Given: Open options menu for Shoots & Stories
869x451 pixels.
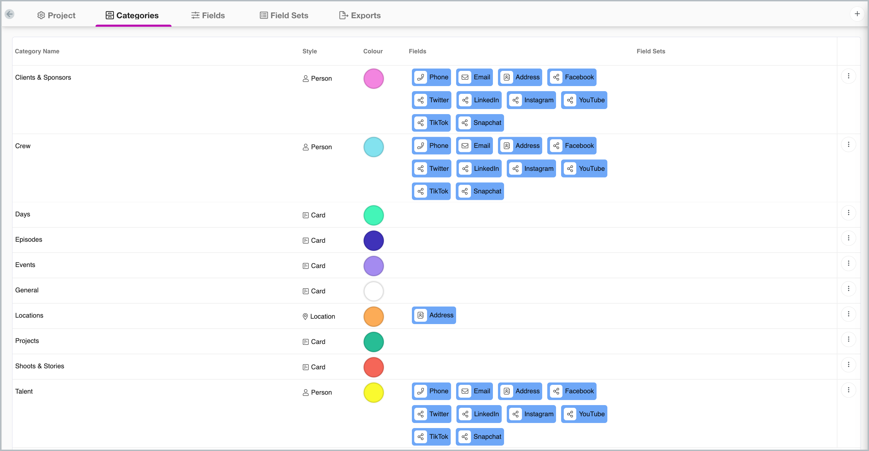Looking at the screenshot, I should point(848,365).
